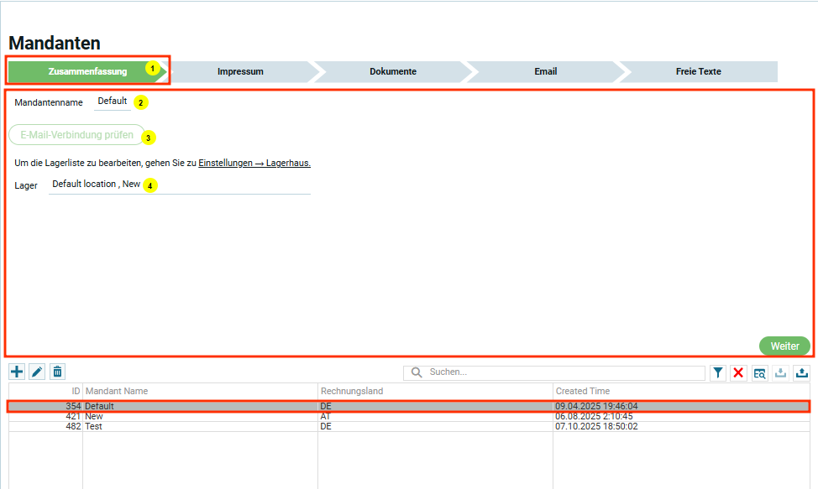
Task: Go to the Email step tab
Action: [545, 71]
